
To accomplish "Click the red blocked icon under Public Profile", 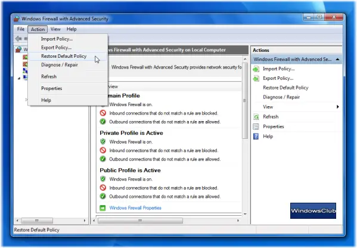I will [x=103, y=188].
